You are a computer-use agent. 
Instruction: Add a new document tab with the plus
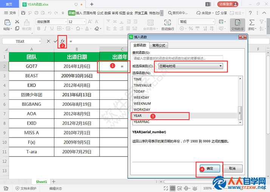point(92,4)
